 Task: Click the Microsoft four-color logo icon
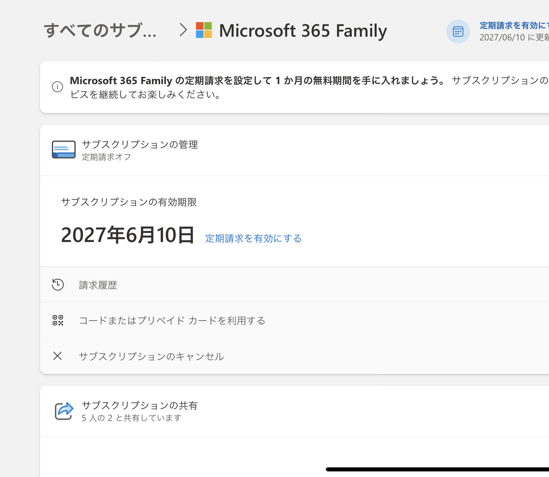(204, 30)
